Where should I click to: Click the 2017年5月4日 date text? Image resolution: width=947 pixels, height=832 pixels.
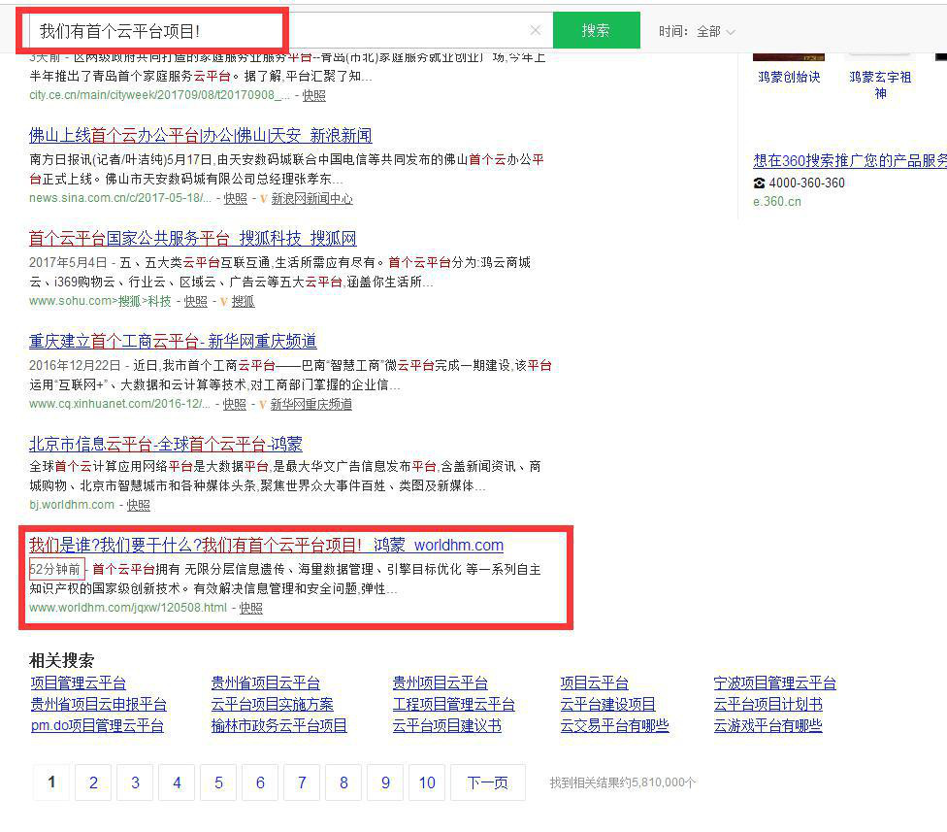[68, 263]
